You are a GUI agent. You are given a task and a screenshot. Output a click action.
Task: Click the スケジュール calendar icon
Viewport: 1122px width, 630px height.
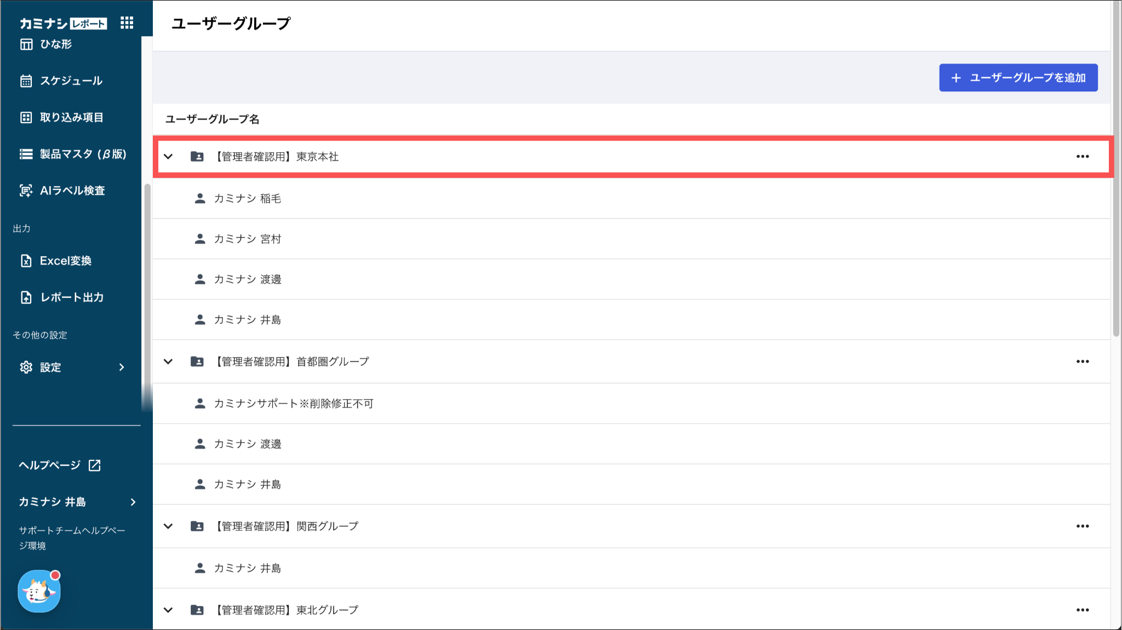26,81
